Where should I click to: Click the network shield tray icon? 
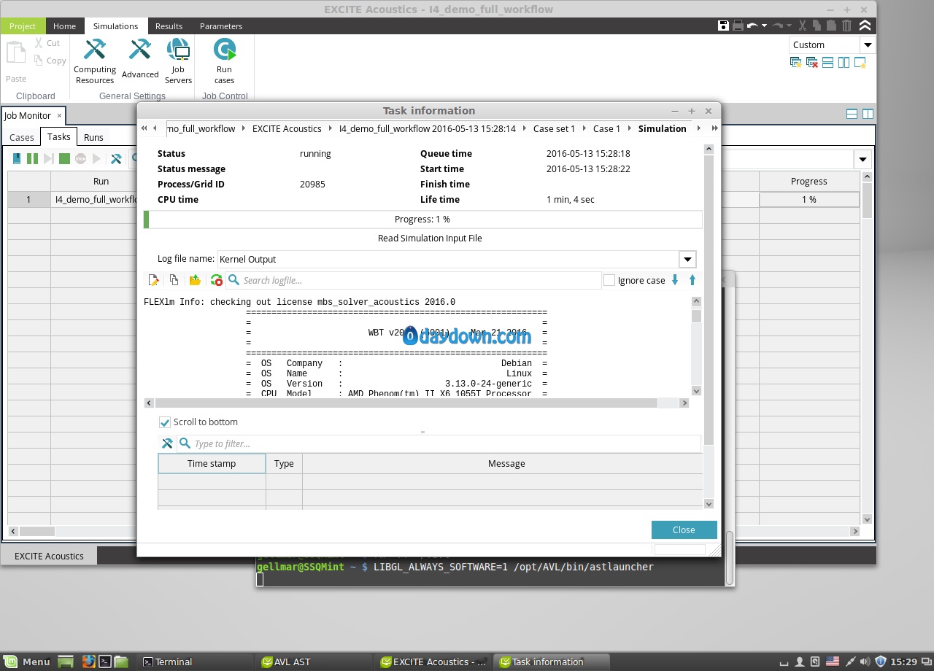coord(880,662)
